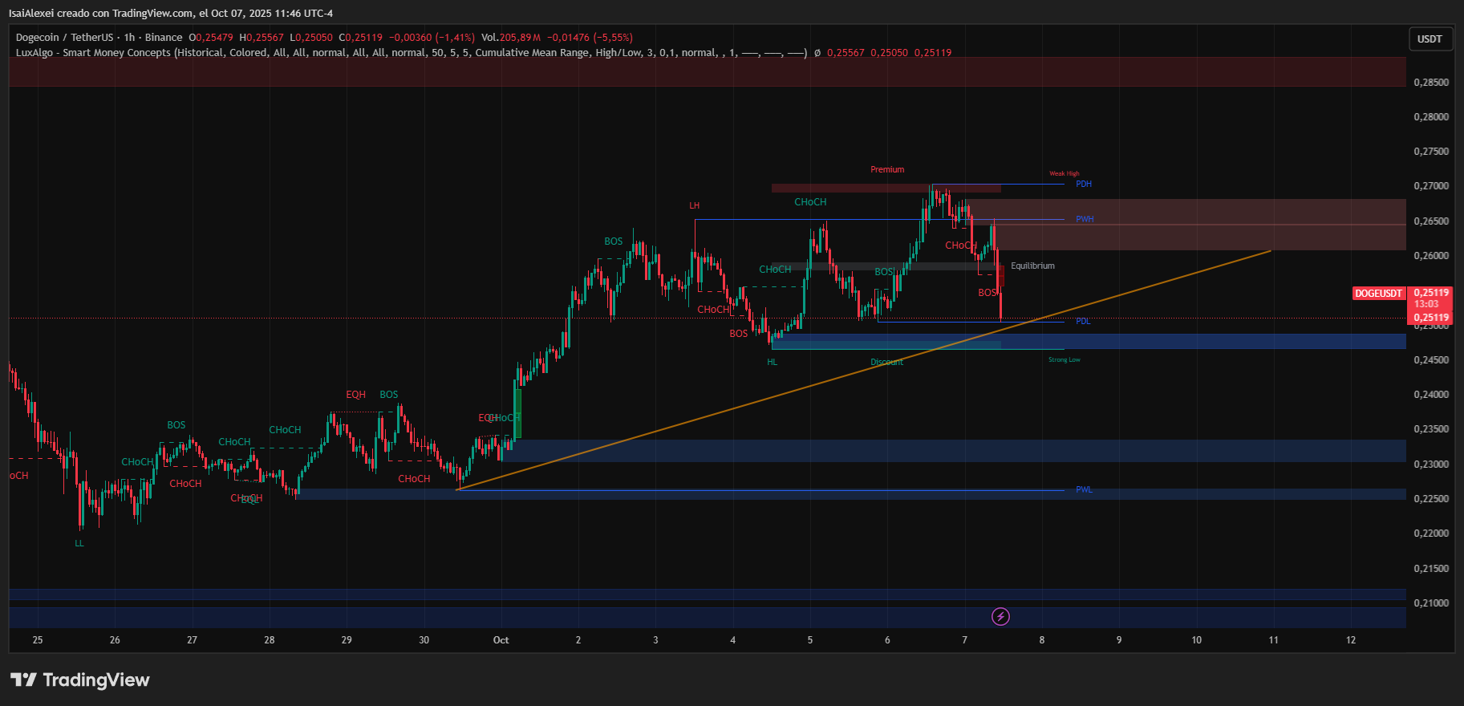Click the LL swing label below the low

click(79, 544)
